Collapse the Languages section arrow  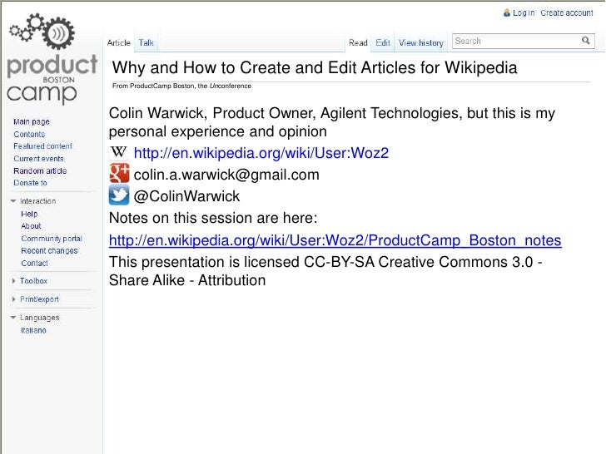[13, 318]
